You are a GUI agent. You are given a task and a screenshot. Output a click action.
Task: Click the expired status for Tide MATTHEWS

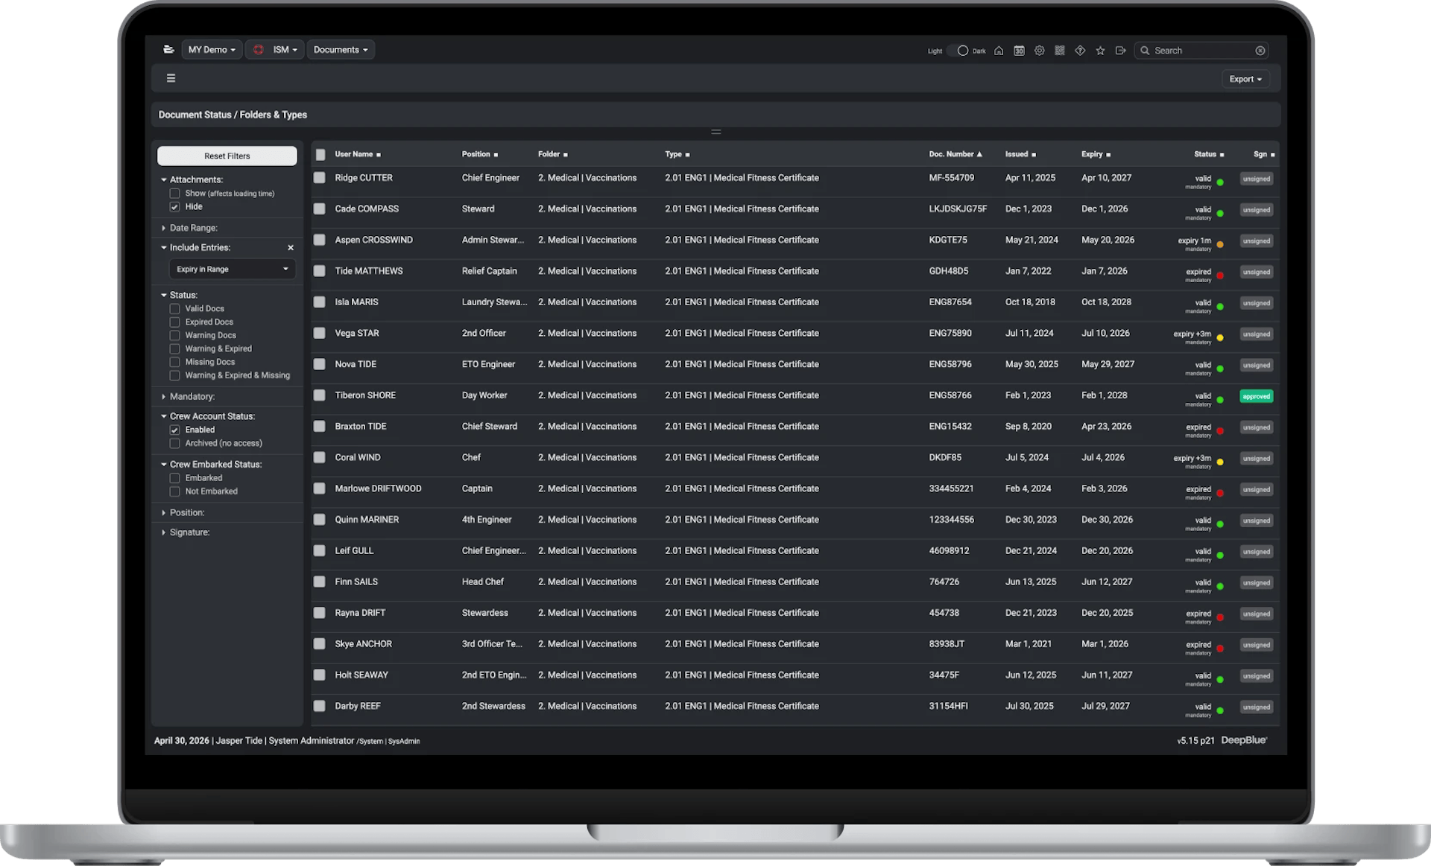pyautogui.click(x=1198, y=273)
